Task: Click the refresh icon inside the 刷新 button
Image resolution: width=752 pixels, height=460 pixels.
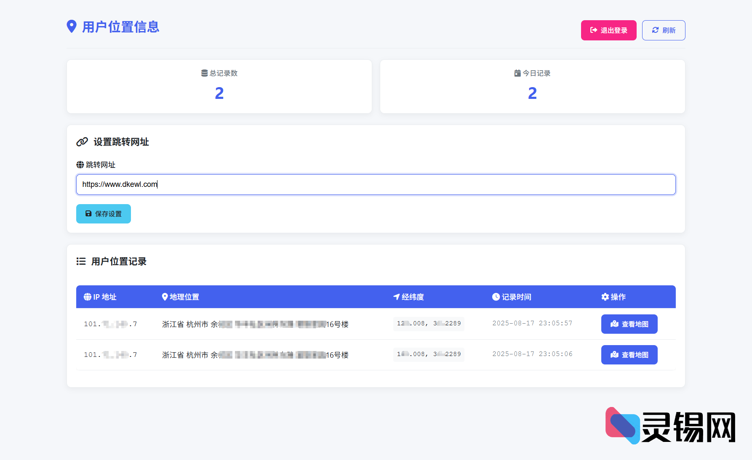Action: click(655, 30)
